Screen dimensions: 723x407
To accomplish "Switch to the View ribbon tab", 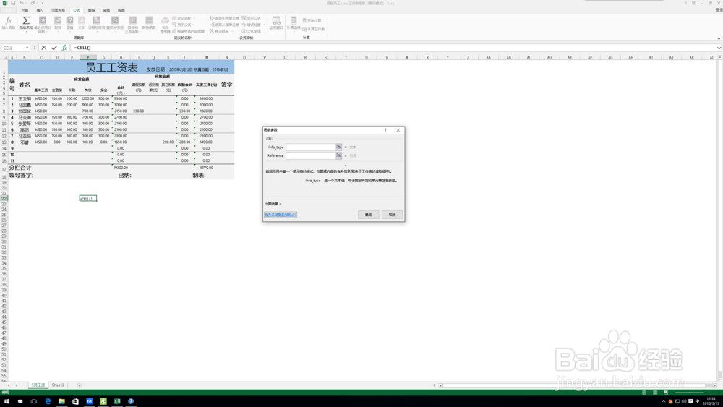I will (x=121, y=10).
